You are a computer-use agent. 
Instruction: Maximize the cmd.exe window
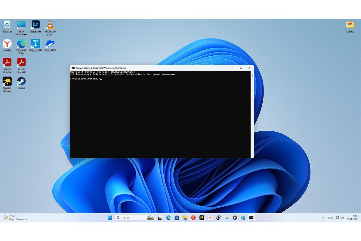click(241, 68)
